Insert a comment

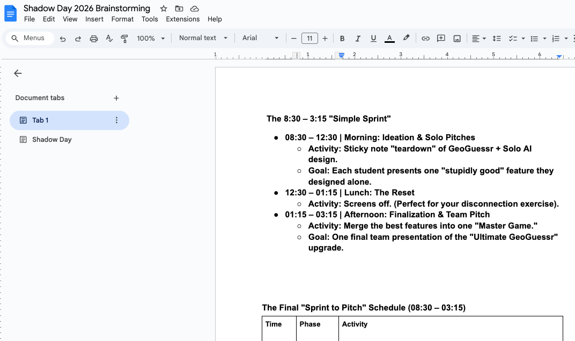pos(441,38)
